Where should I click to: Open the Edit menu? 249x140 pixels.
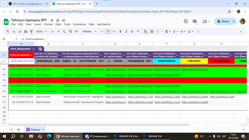click(21, 24)
